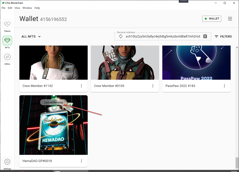The image size is (239, 172).
Task: Click the PassPaw 2022 #183 title text
Action: pyautogui.click(x=180, y=86)
